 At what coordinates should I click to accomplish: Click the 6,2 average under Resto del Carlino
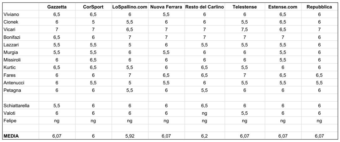tap(204, 136)
